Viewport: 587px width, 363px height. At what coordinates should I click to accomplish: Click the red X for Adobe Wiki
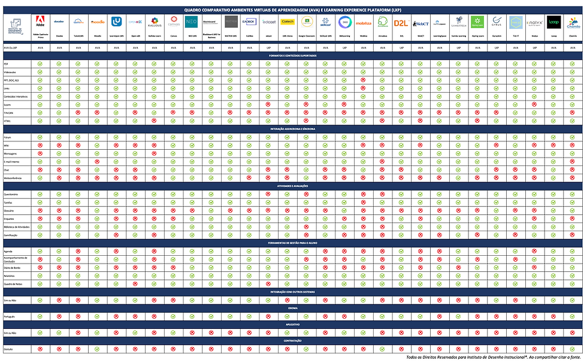click(x=40, y=145)
